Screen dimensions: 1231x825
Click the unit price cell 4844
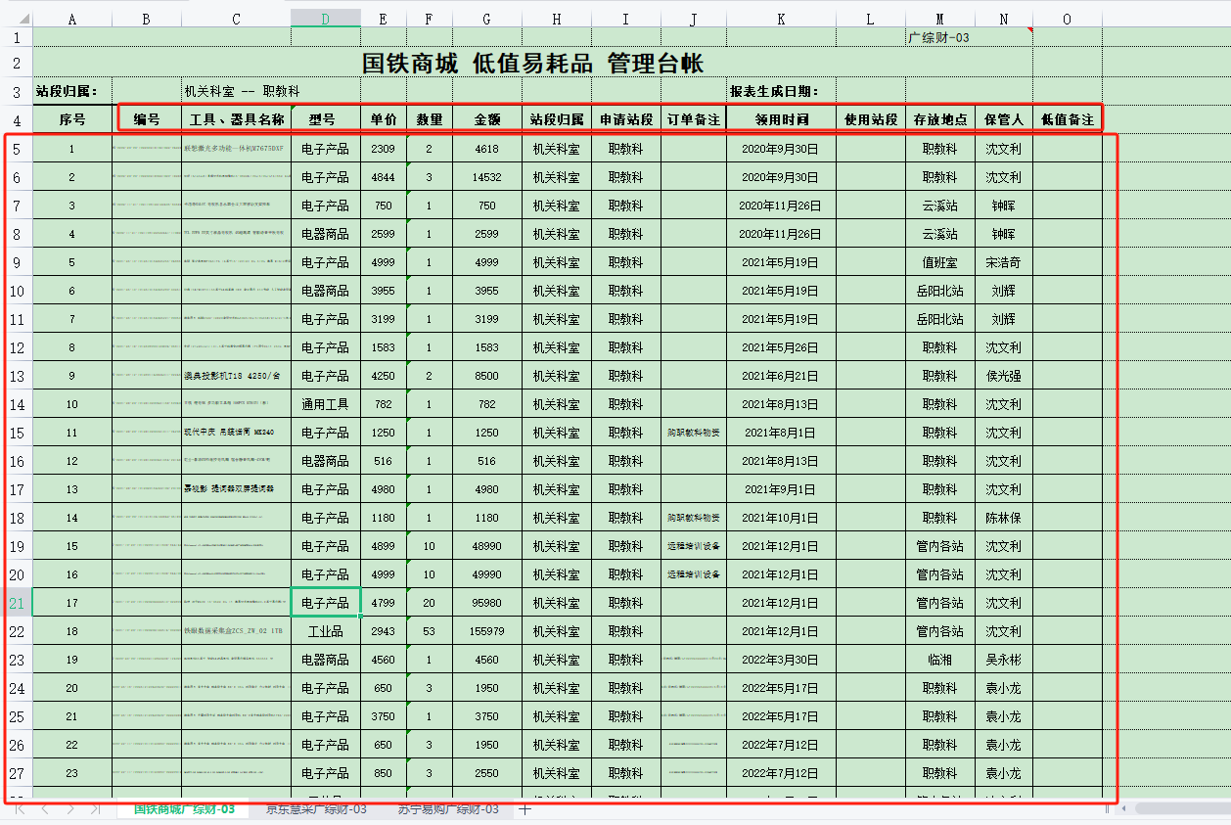[384, 177]
